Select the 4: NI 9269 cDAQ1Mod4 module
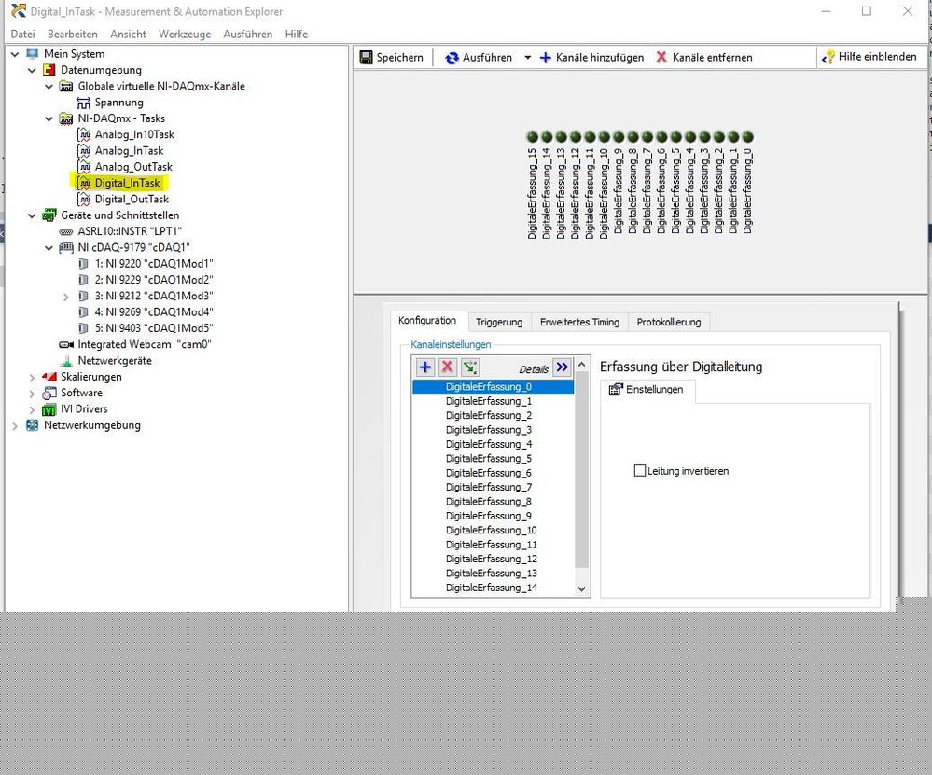The width and height of the screenshot is (932, 775). 154,312
